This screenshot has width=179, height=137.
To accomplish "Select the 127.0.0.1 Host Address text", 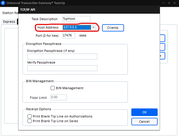I will [77, 27].
